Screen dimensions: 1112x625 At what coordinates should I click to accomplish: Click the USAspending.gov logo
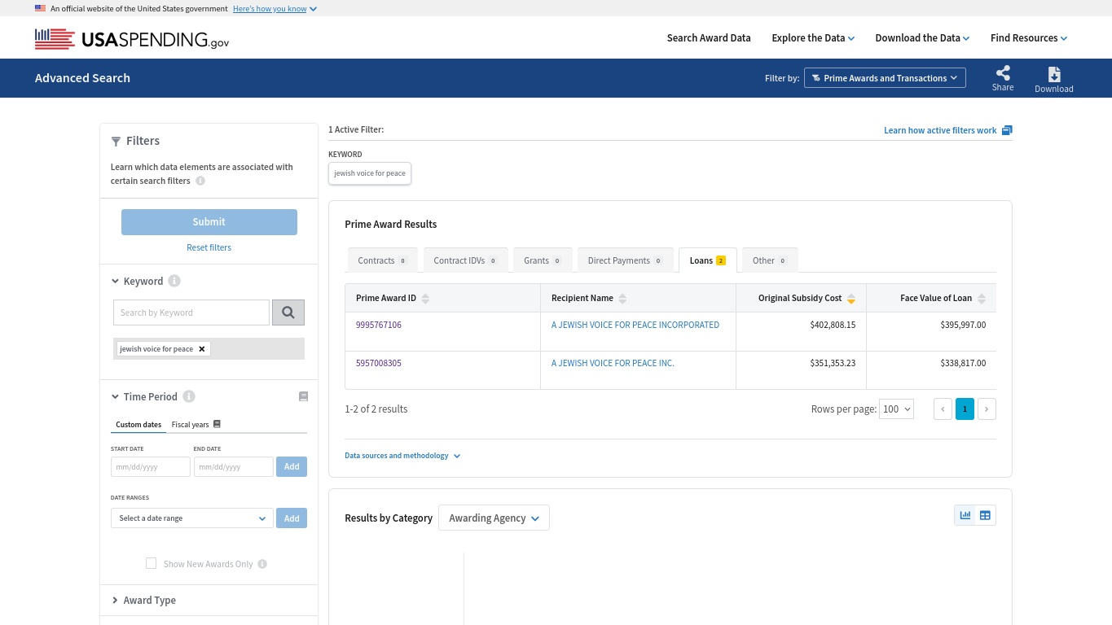[132, 38]
